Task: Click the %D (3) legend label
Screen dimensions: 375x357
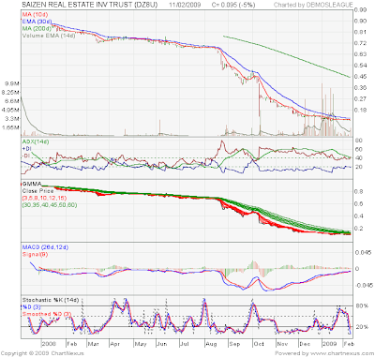Action: click(x=31, y=307)
